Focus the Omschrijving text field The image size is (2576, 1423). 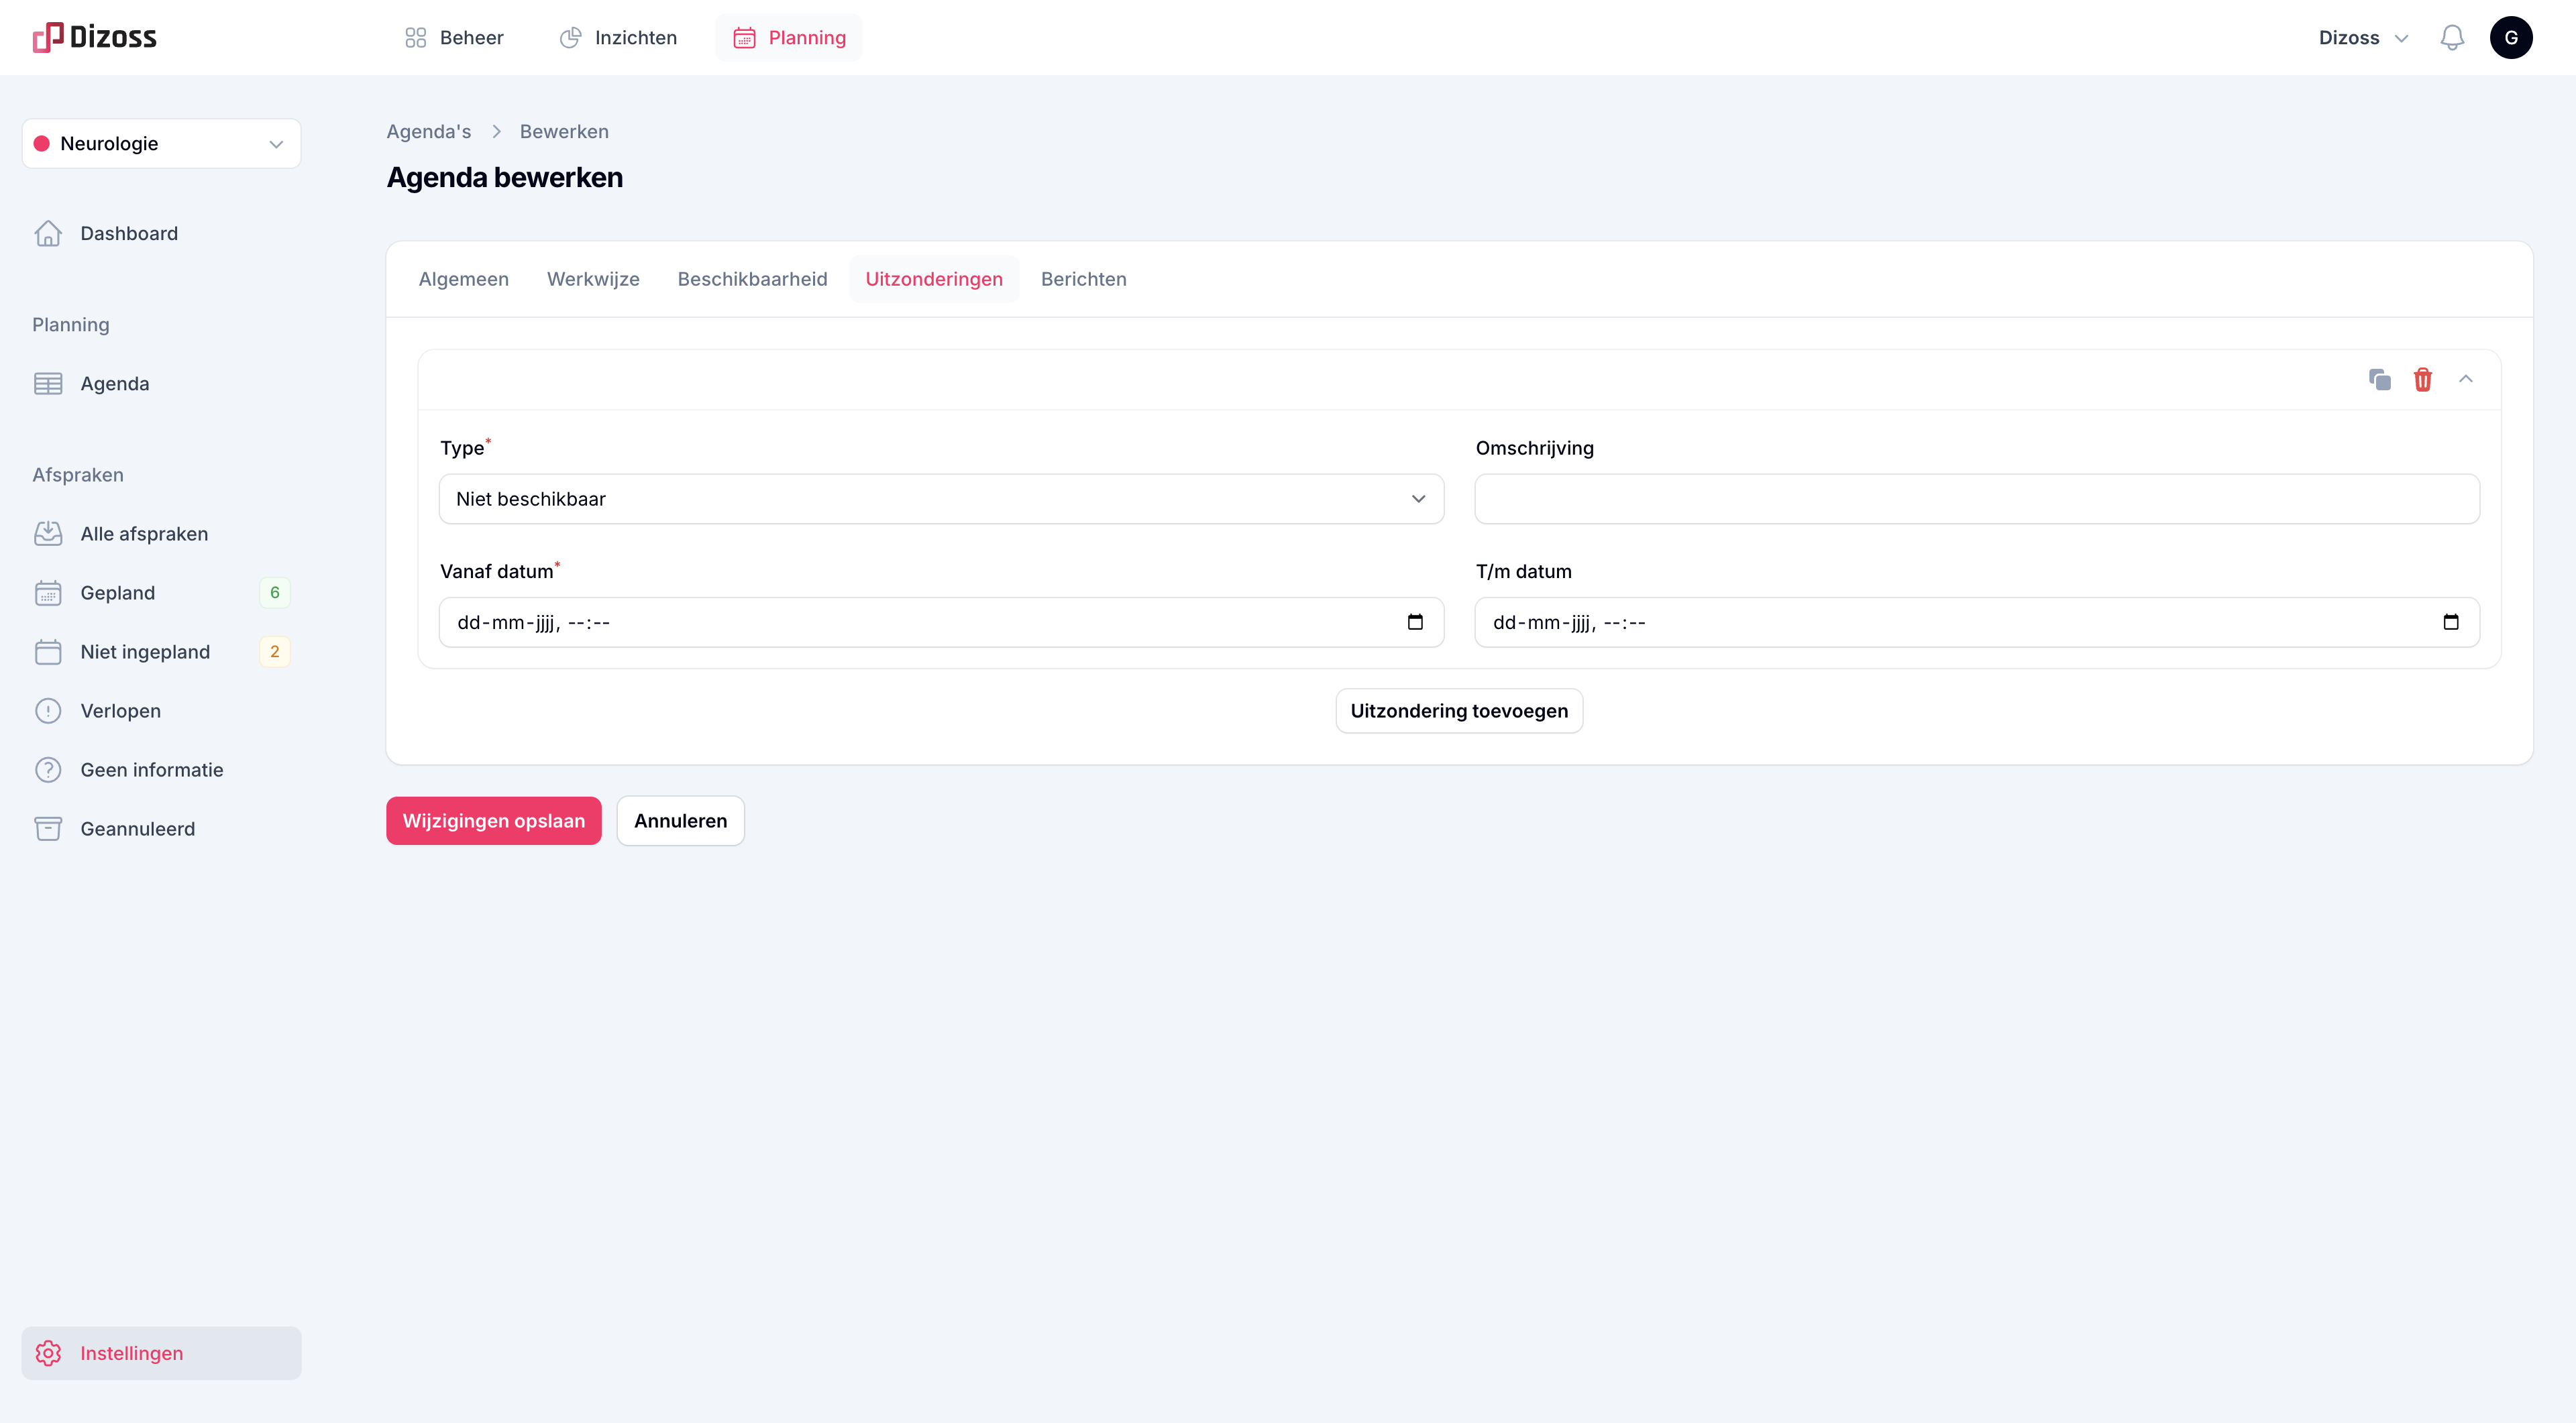point(1976,500)
